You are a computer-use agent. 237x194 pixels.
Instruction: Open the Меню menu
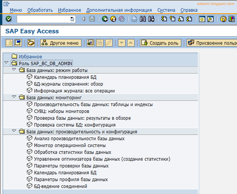coord(16,10)
